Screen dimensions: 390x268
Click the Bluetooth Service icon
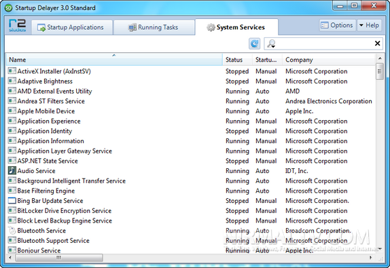(x=12, y=230)
